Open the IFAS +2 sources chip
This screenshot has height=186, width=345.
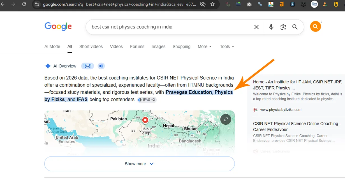(x=147, y=100)
